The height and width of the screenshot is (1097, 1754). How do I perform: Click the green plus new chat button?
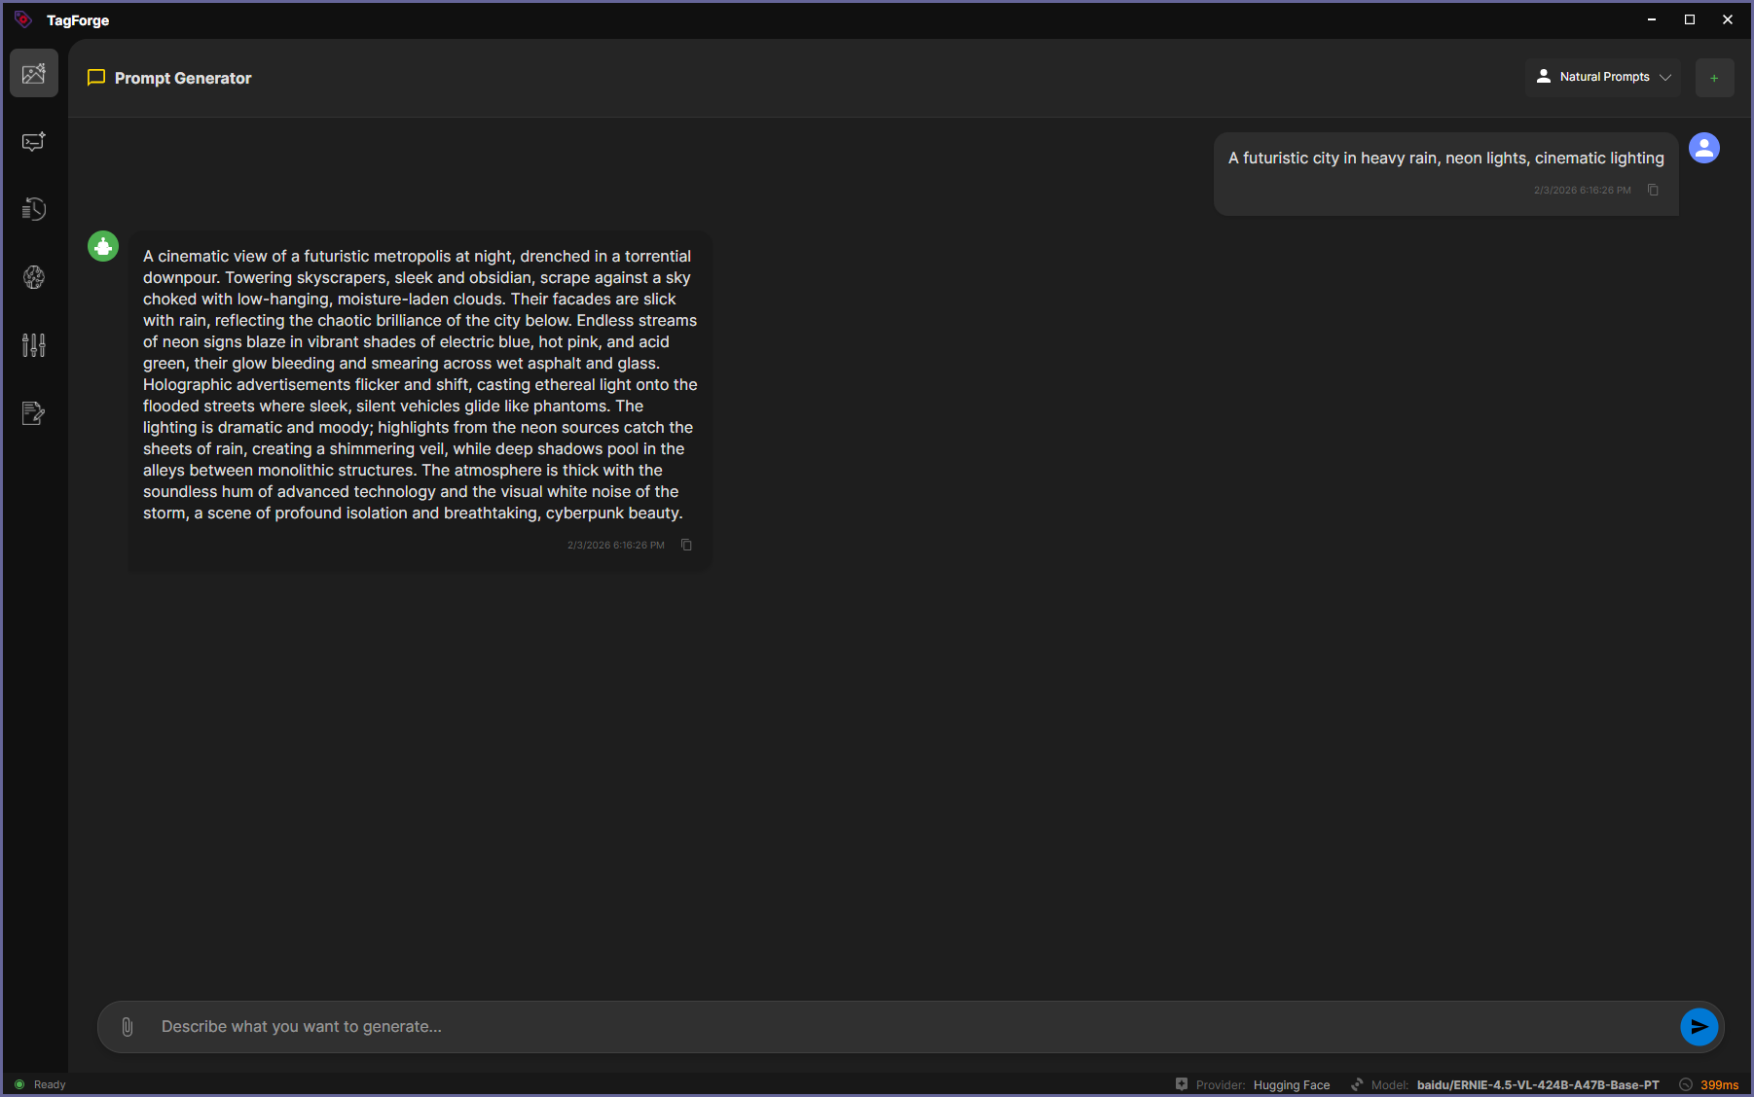coord(1714,78)
